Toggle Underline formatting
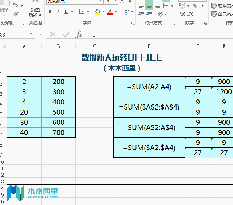This screenshot has height=205, width=233. pyautogui.click(x=66, y=12)
